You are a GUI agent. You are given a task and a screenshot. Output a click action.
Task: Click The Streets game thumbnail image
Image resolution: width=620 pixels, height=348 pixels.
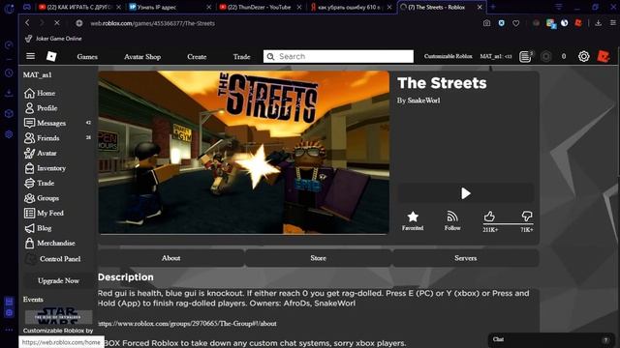(243, 153)
